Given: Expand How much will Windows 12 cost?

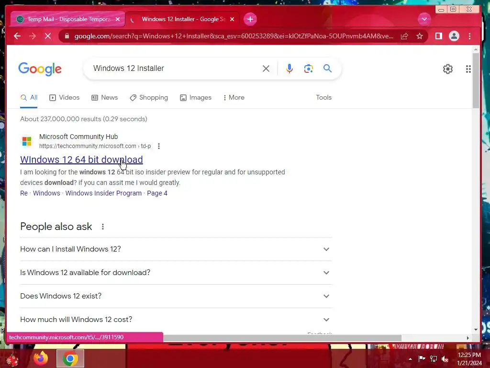Looking at the screenshot, I should 176,320.
